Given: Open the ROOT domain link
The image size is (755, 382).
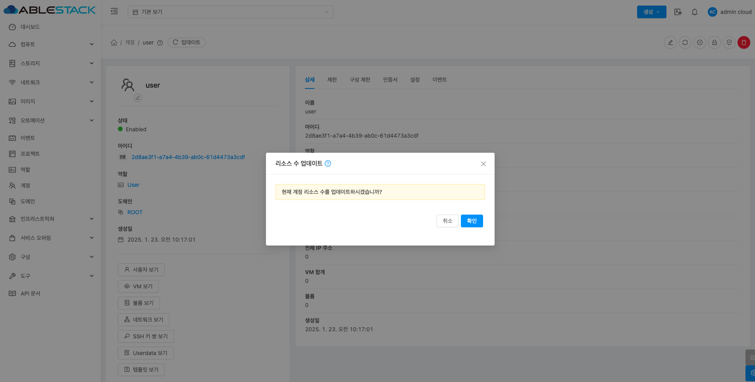Looking at the screenshot, I should click(135, 212).
